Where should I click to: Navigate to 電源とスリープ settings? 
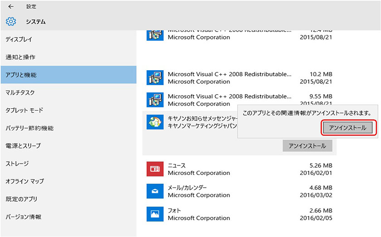click(23, 146)
